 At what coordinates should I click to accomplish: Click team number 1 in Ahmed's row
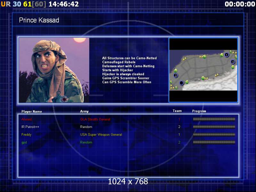179,119
